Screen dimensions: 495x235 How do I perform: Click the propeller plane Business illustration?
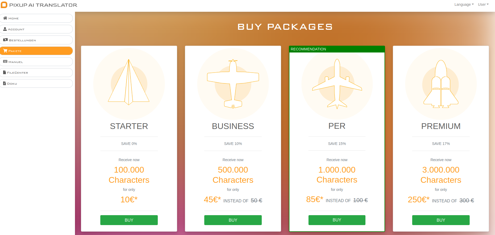(x=233, y=84)
